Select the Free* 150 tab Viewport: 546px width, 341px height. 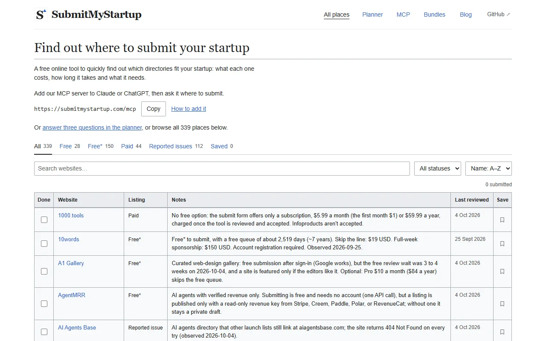pos(101,146)
